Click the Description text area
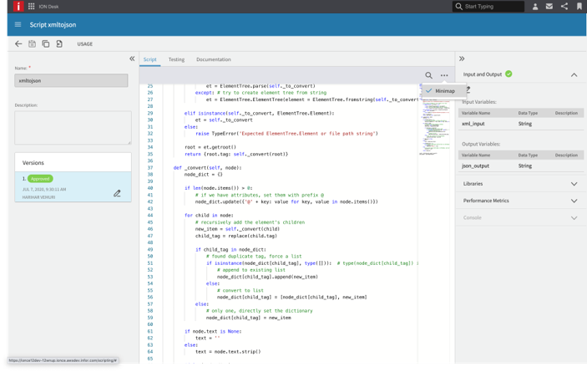 tap(73, 128)
